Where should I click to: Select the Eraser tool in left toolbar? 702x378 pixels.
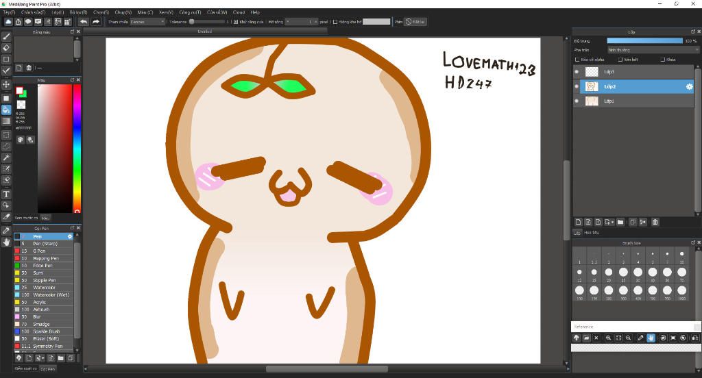tap(6, 48)
